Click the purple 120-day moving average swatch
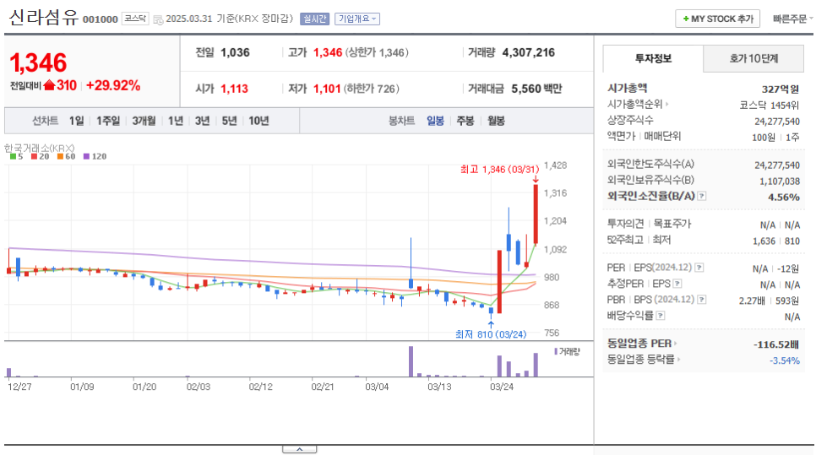Viewport: 816px width, 455px height. 86,156
